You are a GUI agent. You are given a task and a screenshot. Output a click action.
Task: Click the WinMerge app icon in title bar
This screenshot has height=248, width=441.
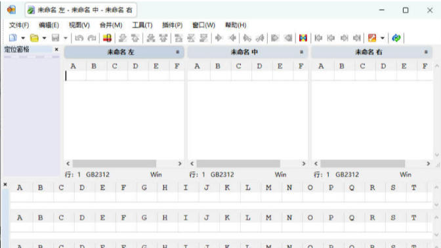(12, 10)
